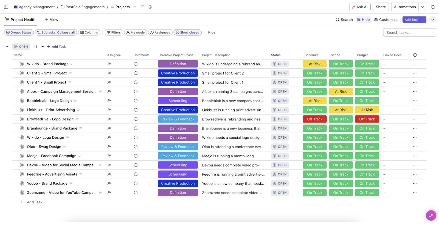
Task: Open the Add Task dropdown arrow
Action: (423, 19)
